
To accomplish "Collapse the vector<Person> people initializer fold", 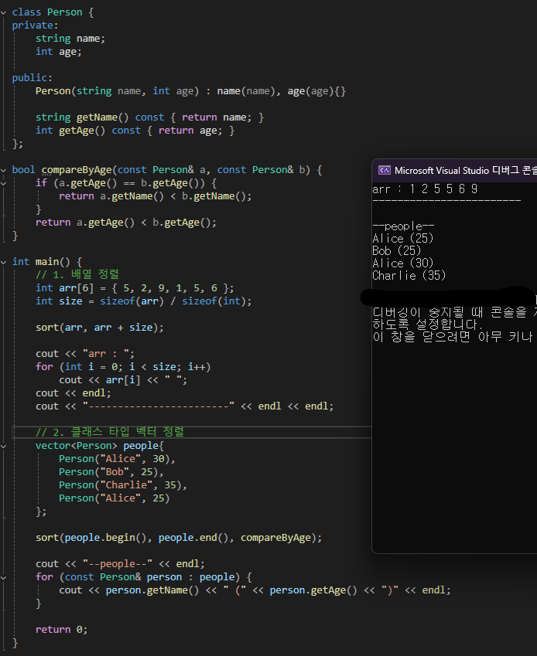I will coord(3,447).
